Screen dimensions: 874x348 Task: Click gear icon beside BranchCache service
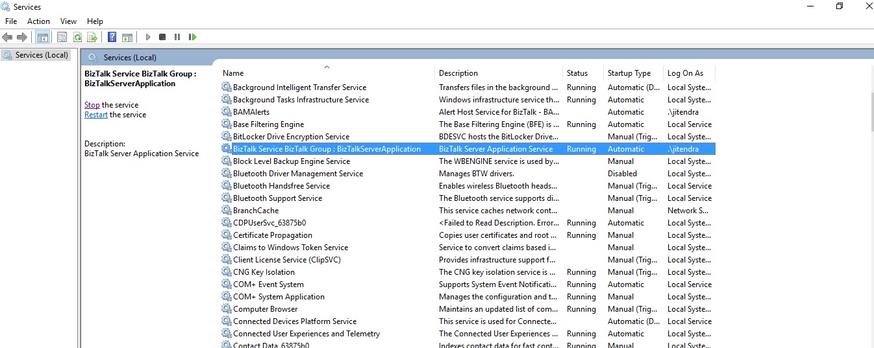[x=226, y=211]
